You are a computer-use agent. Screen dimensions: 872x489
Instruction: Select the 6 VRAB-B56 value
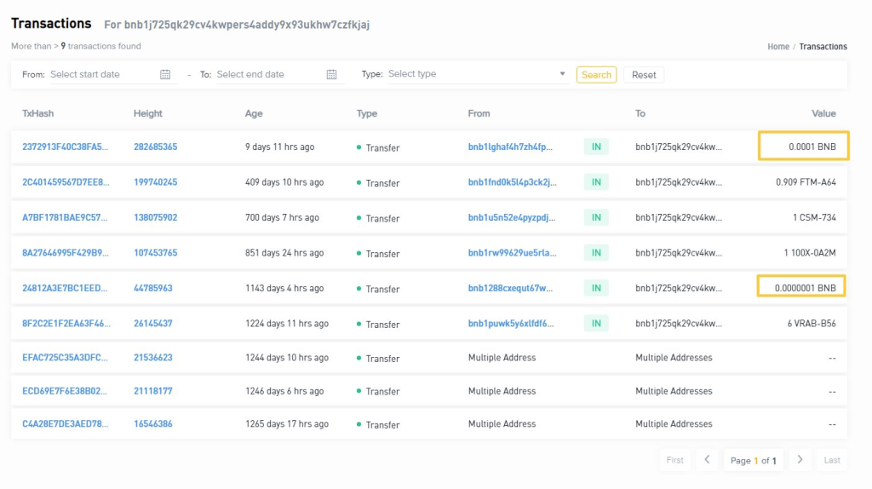(x=812, y=323)
